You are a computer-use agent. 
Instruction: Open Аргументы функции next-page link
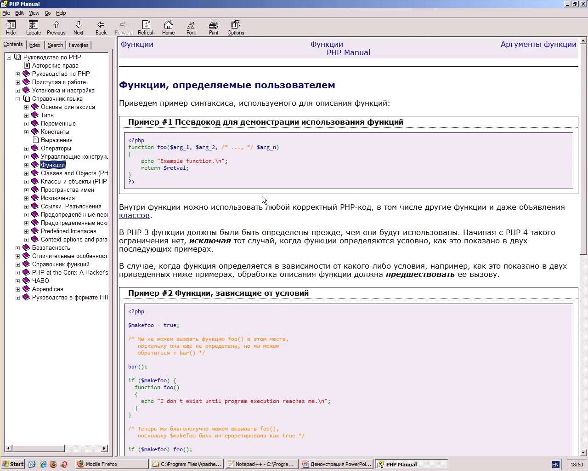(538, 44)
